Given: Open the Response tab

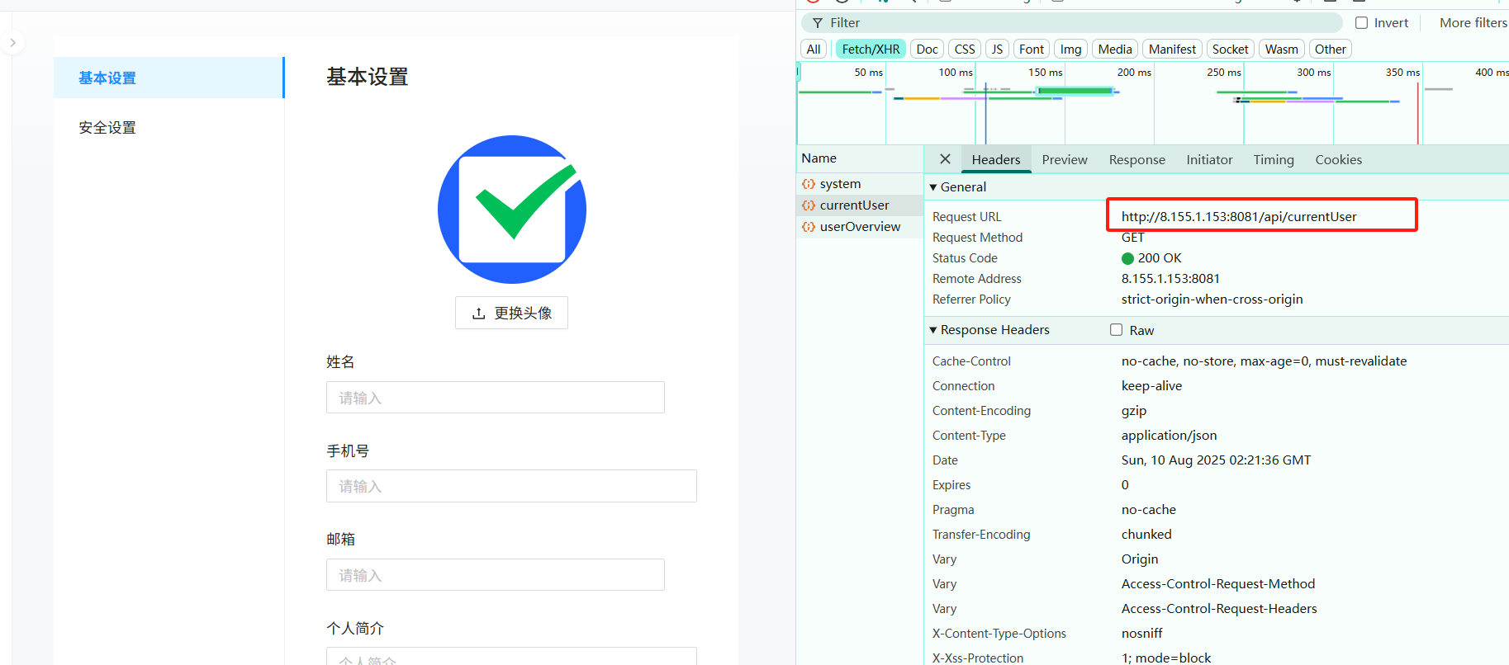Looking at the screenshot, I should click(1136, 159).
